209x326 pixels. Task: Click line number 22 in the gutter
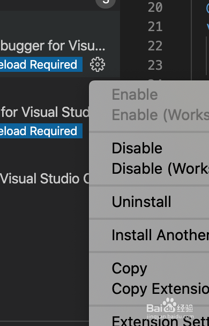click(155, 46)
